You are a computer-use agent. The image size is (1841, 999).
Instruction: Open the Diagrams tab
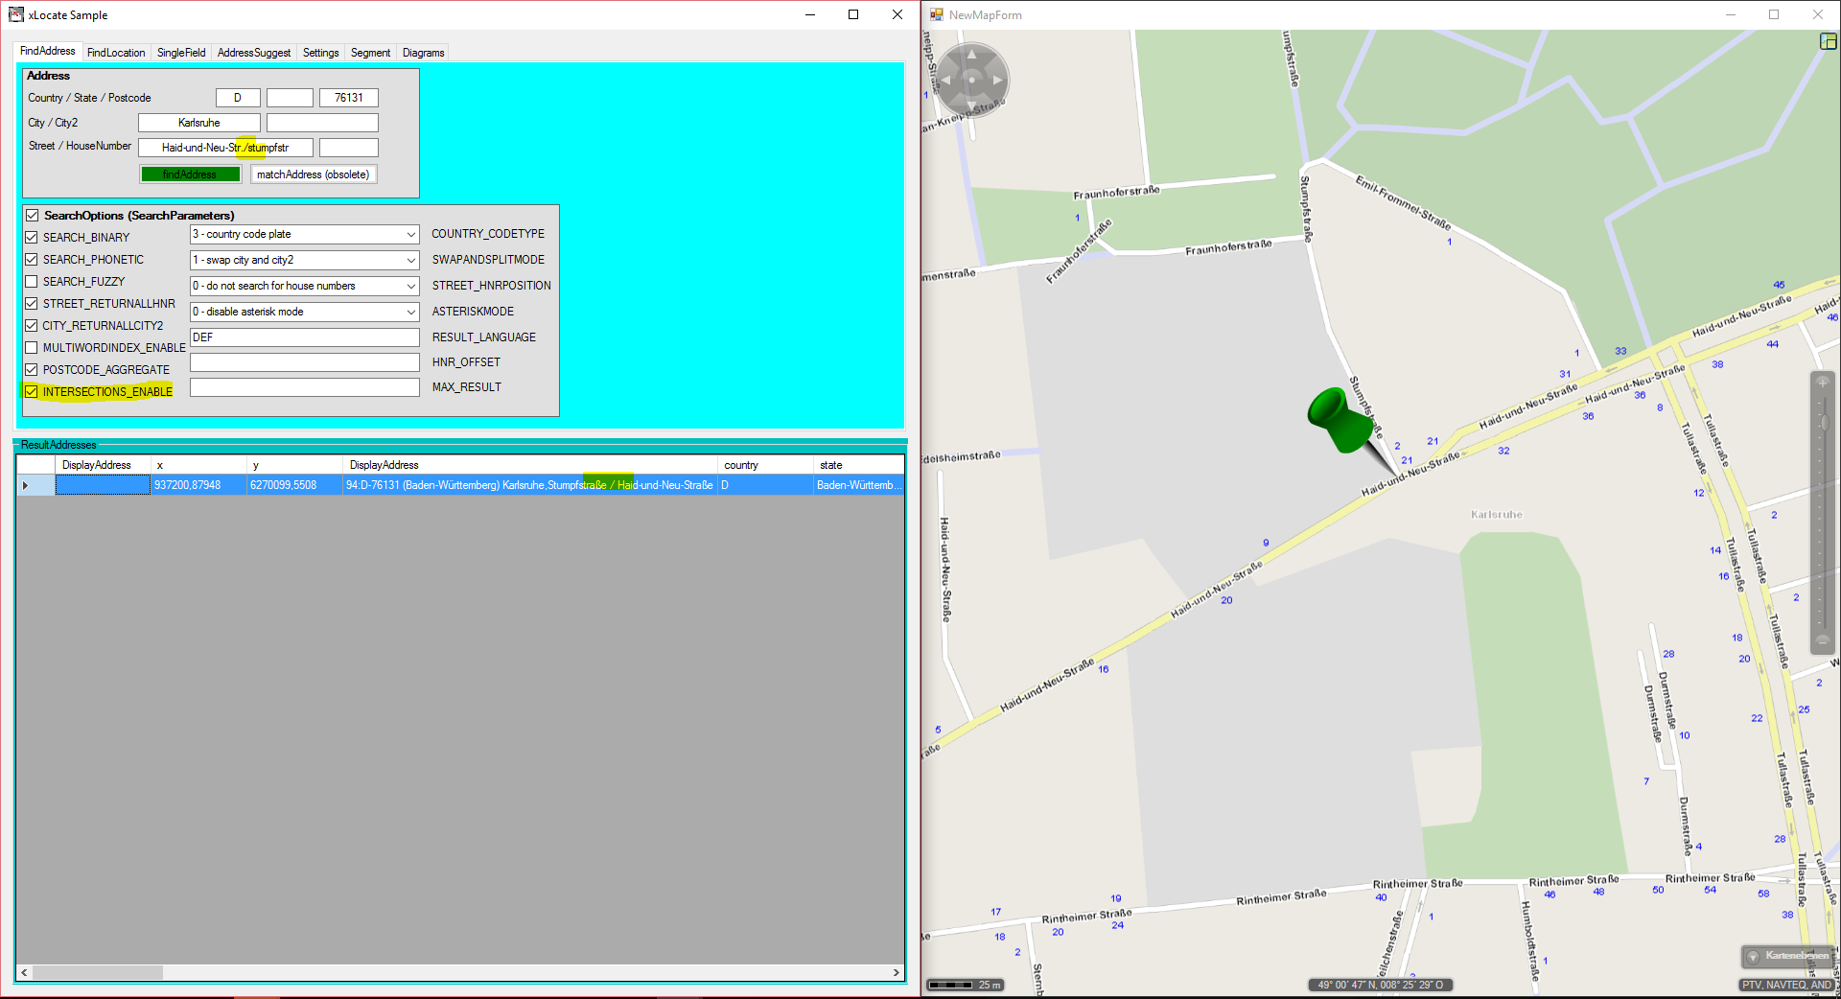click(423, 53)
